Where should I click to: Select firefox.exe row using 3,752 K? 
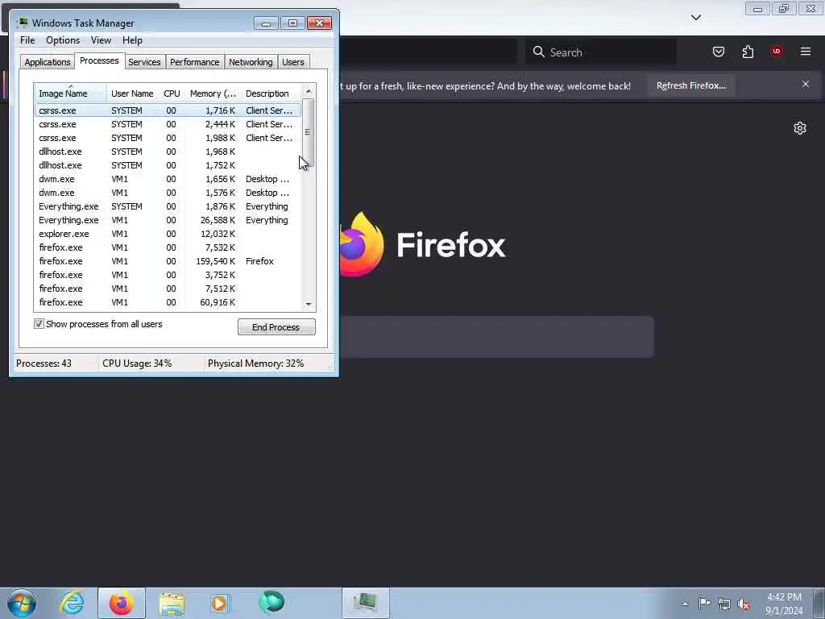pyautogui.click(x=168, y=275)
